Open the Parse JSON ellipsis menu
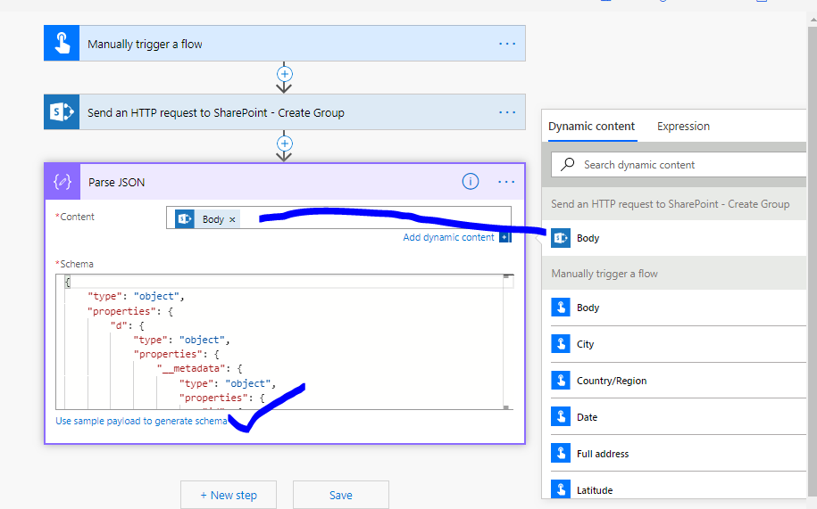 506,182
